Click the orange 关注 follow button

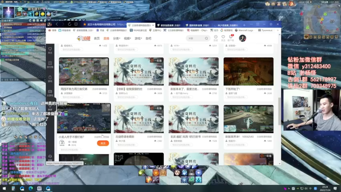point(103,143)
